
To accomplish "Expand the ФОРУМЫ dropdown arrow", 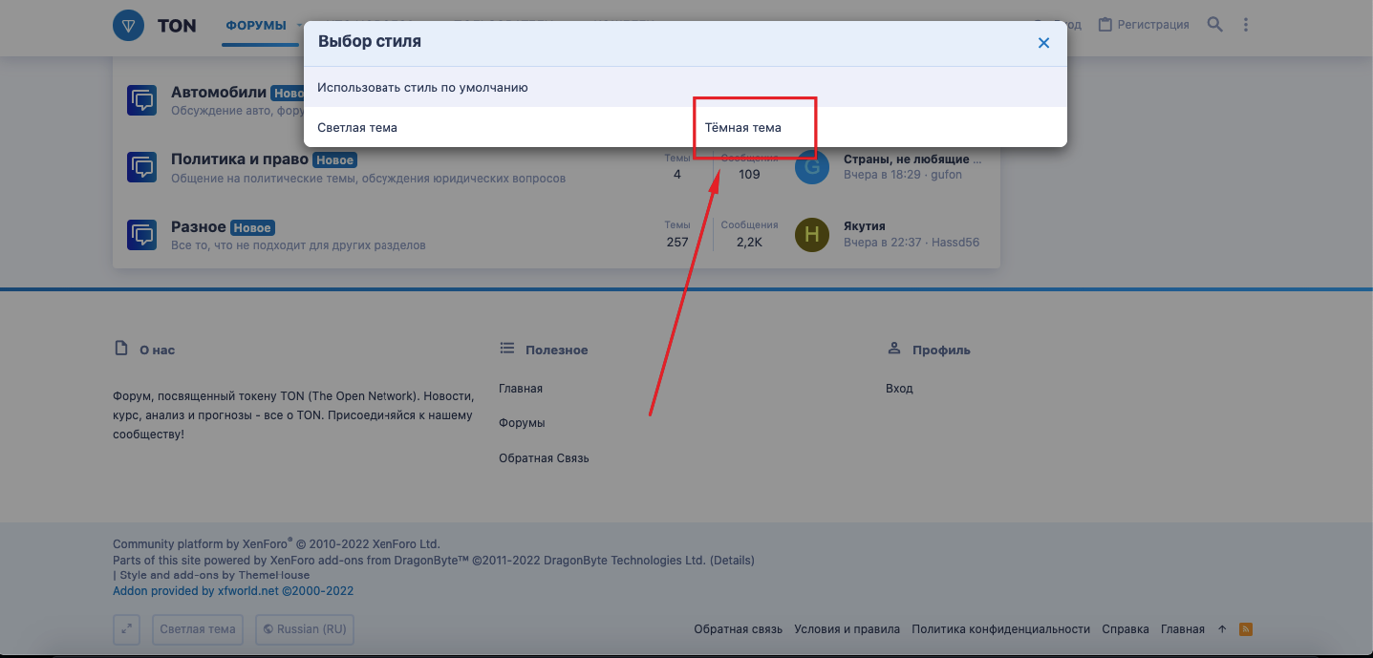I will coord(299,26).
